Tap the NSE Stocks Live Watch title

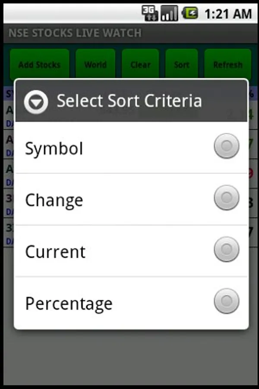click(x=75, y=33)
